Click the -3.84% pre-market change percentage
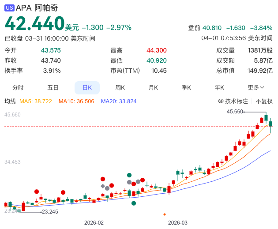This screenshot has height=229, width=278. [x=261, y=28]
